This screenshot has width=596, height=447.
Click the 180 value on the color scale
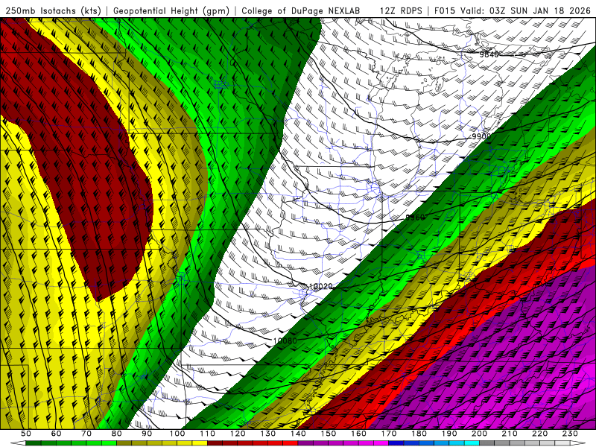coord(419,434)
